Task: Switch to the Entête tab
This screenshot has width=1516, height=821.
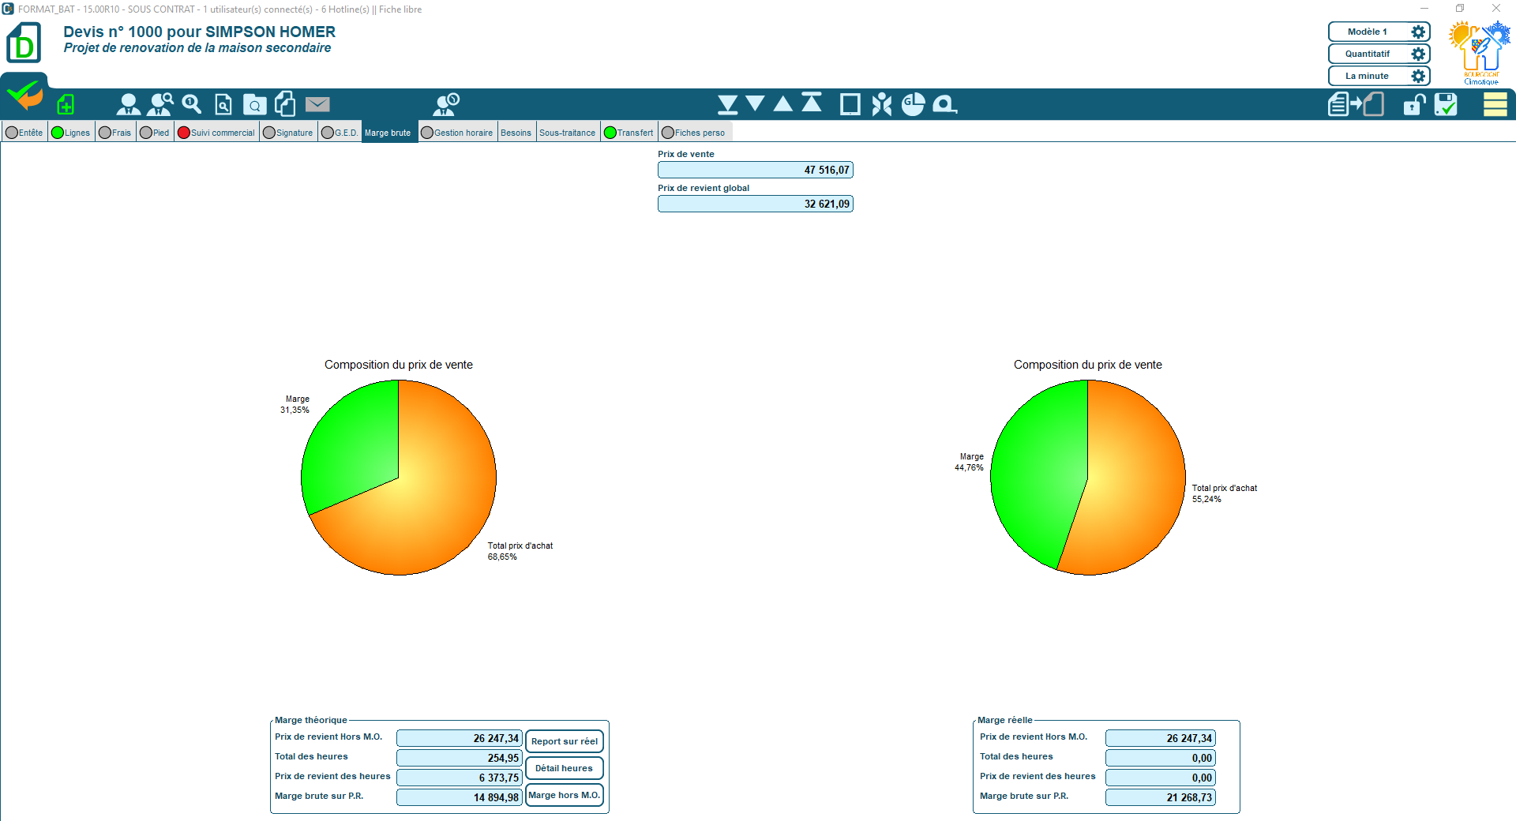Action: 24,133
